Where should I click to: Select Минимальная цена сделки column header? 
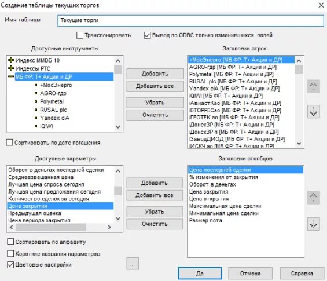(245, 213)
